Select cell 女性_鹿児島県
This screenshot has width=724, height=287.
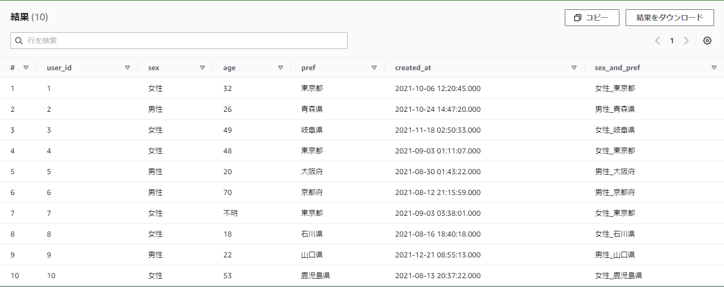point(618,276)
